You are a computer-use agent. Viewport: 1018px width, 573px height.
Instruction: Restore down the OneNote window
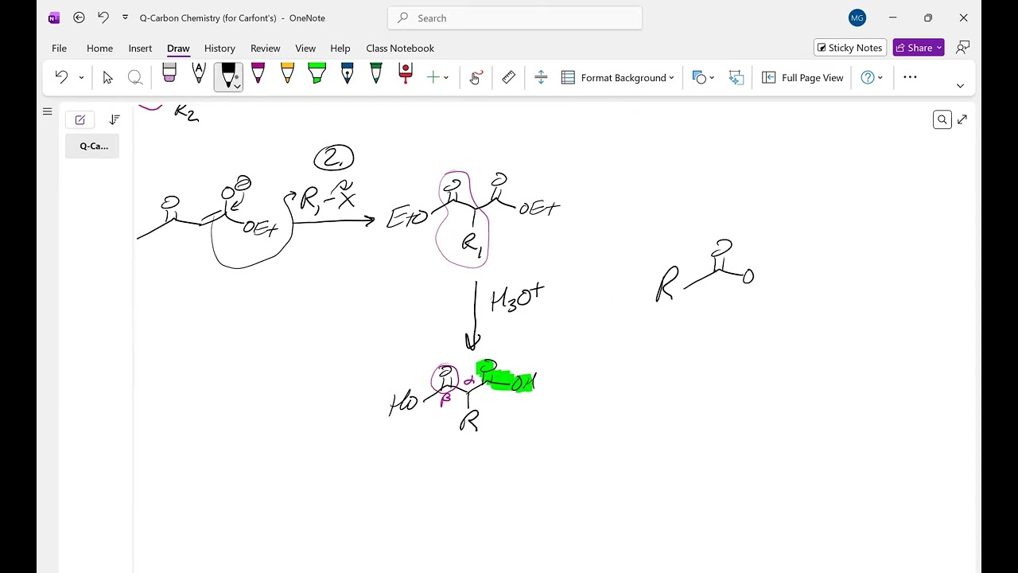point(928,18)
